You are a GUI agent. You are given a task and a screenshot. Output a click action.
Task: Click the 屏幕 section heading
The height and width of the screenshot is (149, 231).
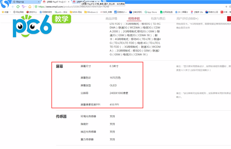click(60, 66)
